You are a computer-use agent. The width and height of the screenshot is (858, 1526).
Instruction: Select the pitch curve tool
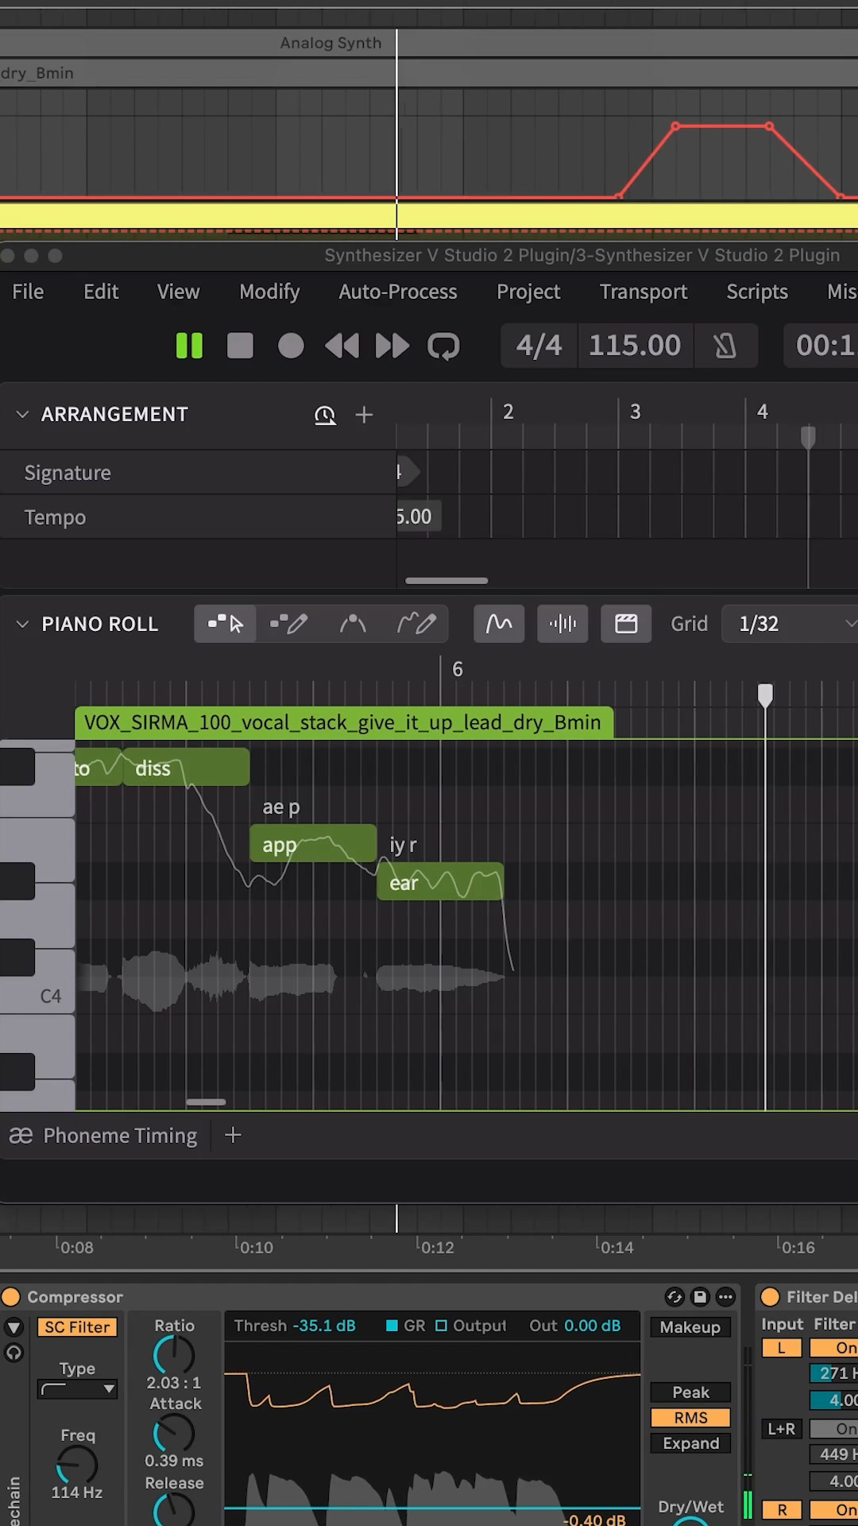(x=353, y=624)
